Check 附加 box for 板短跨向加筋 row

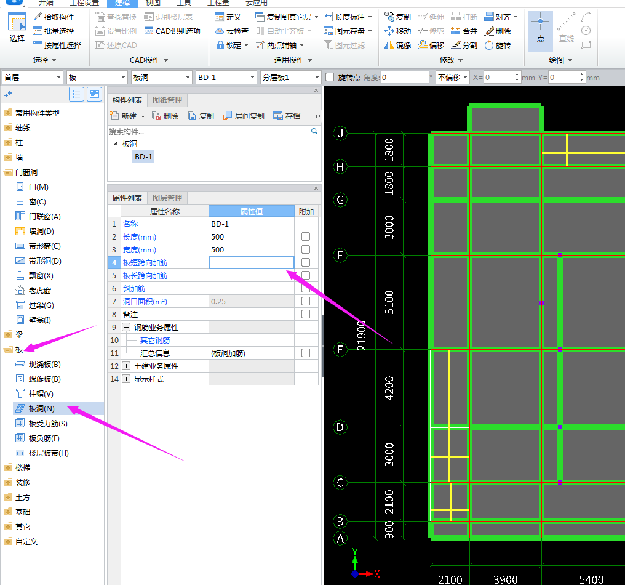[x=306, y=262]
